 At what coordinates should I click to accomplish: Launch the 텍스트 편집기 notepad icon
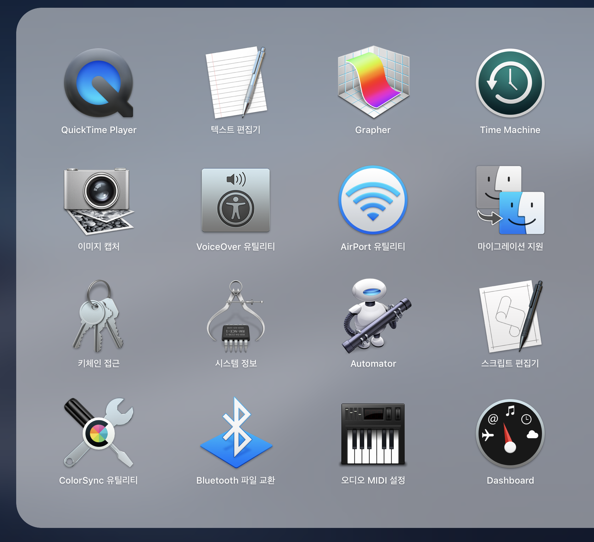coord(236,82)
